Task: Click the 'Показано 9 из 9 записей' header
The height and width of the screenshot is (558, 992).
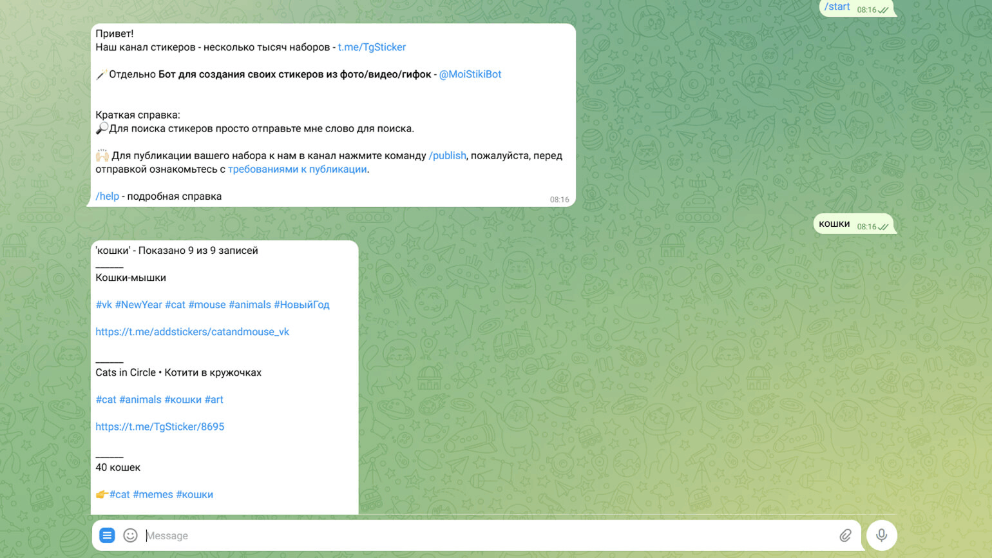Action: click(x=198, y=250)
